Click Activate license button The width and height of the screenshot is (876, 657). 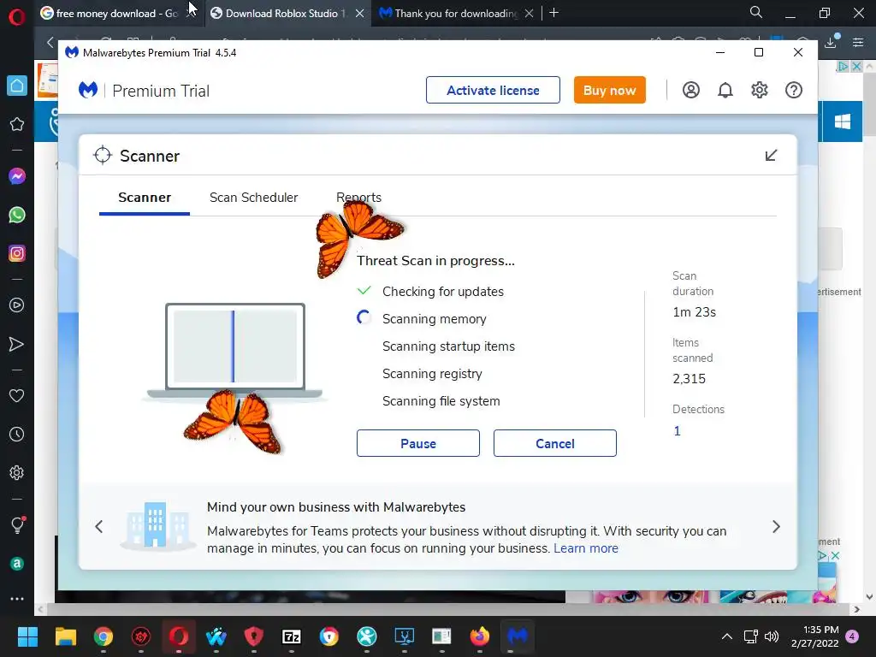pyautogui.click(x=493, y=90)
